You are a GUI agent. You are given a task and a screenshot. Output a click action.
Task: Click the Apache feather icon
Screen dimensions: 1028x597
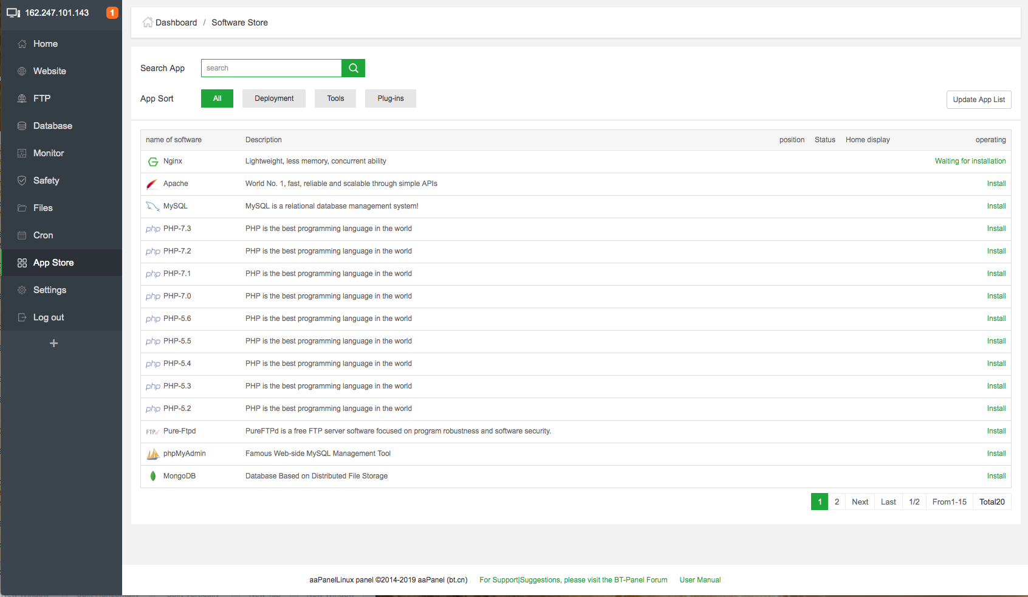tap(152, 184)
